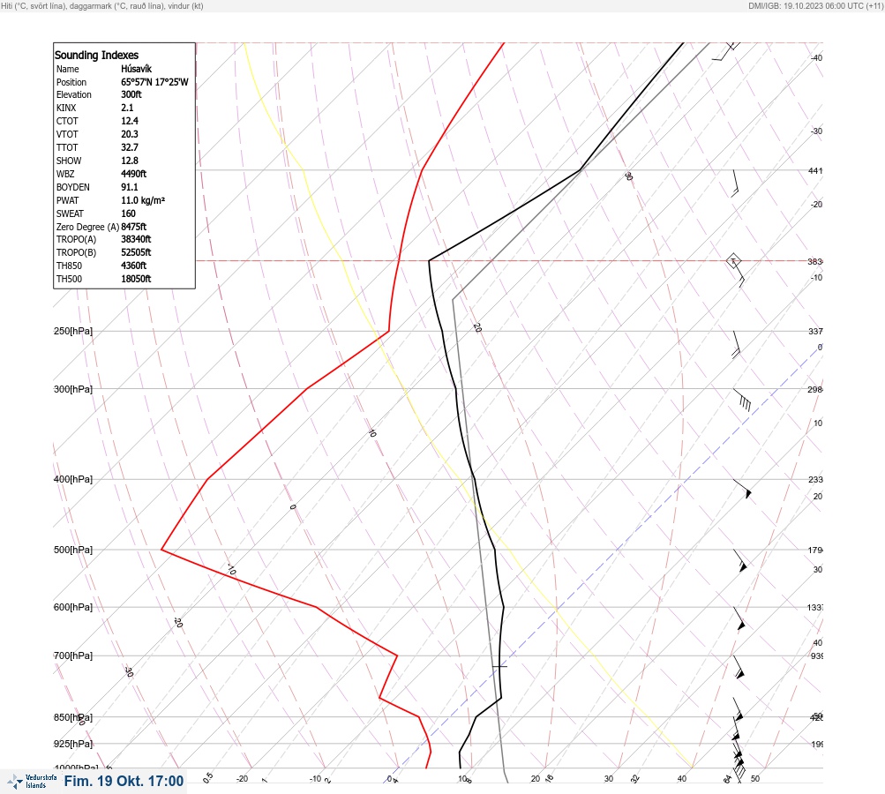
Task: Click the PWAT value '11.0 kg/m²'
Action: [x=143, y=200]
